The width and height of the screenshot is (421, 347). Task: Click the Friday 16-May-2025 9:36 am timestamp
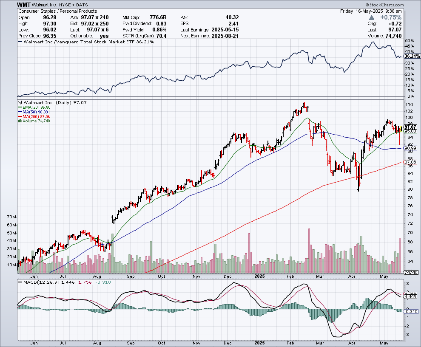click(x=371, y=11)
